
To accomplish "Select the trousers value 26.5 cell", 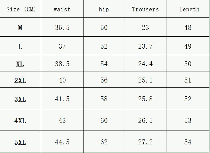I will 146,121.
